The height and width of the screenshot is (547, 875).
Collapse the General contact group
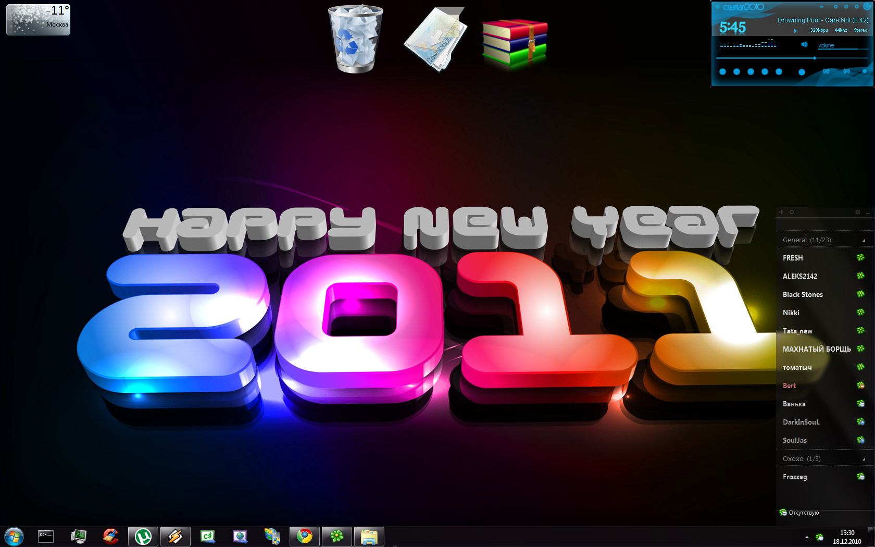(x=864, y=240)
